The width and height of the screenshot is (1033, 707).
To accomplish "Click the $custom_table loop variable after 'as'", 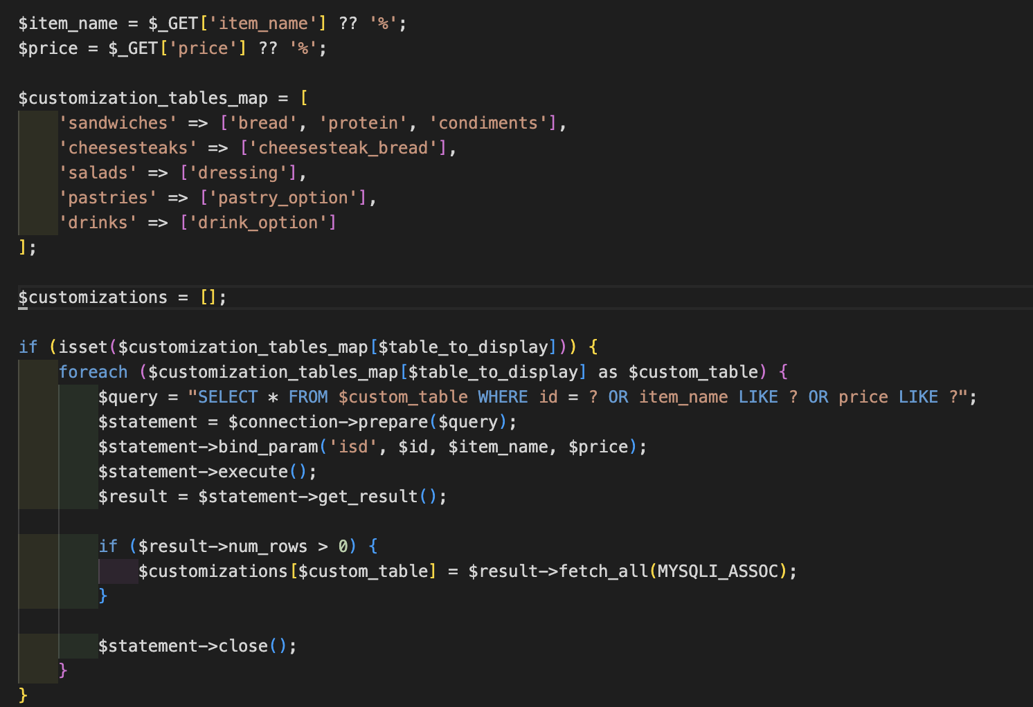I will (693, 372).
